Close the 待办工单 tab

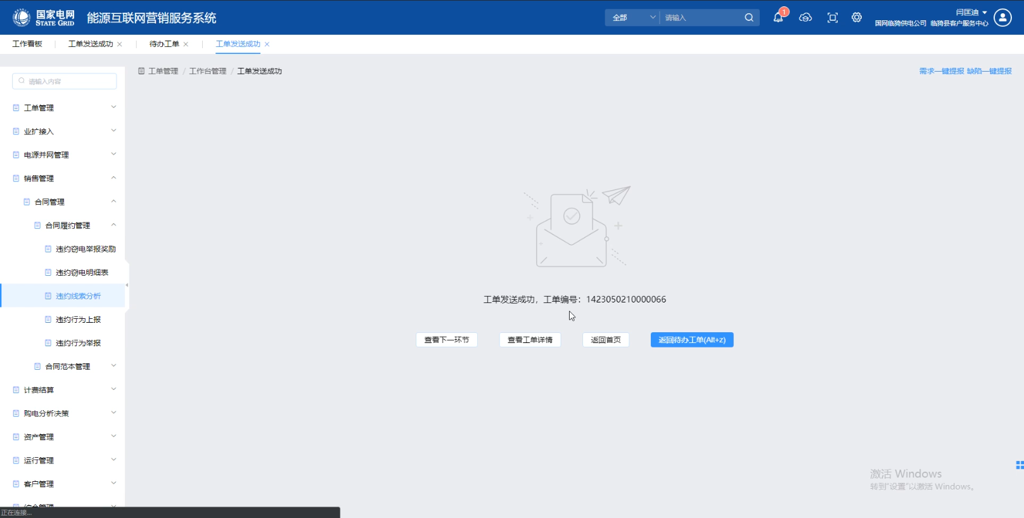click(186, 44)
